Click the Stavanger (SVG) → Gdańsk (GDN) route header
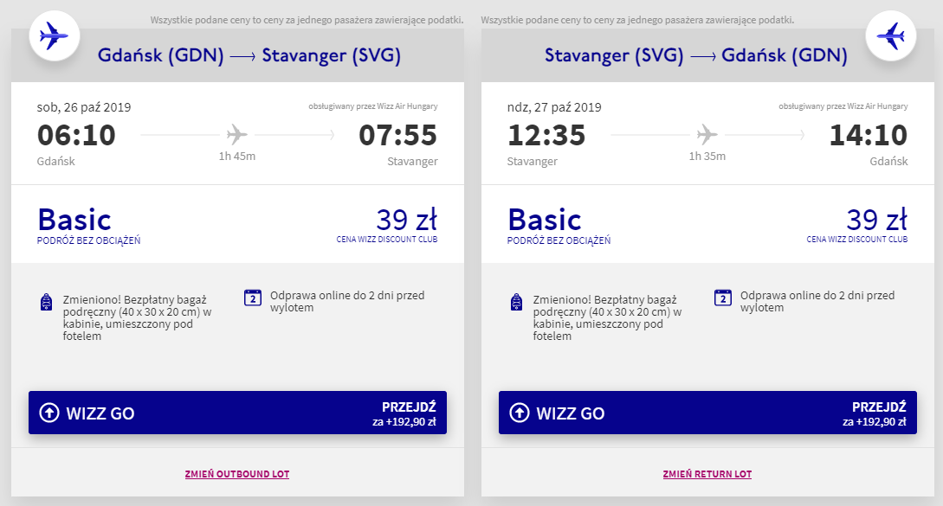Viewport: 943px width, 506px height. point(694,56)
